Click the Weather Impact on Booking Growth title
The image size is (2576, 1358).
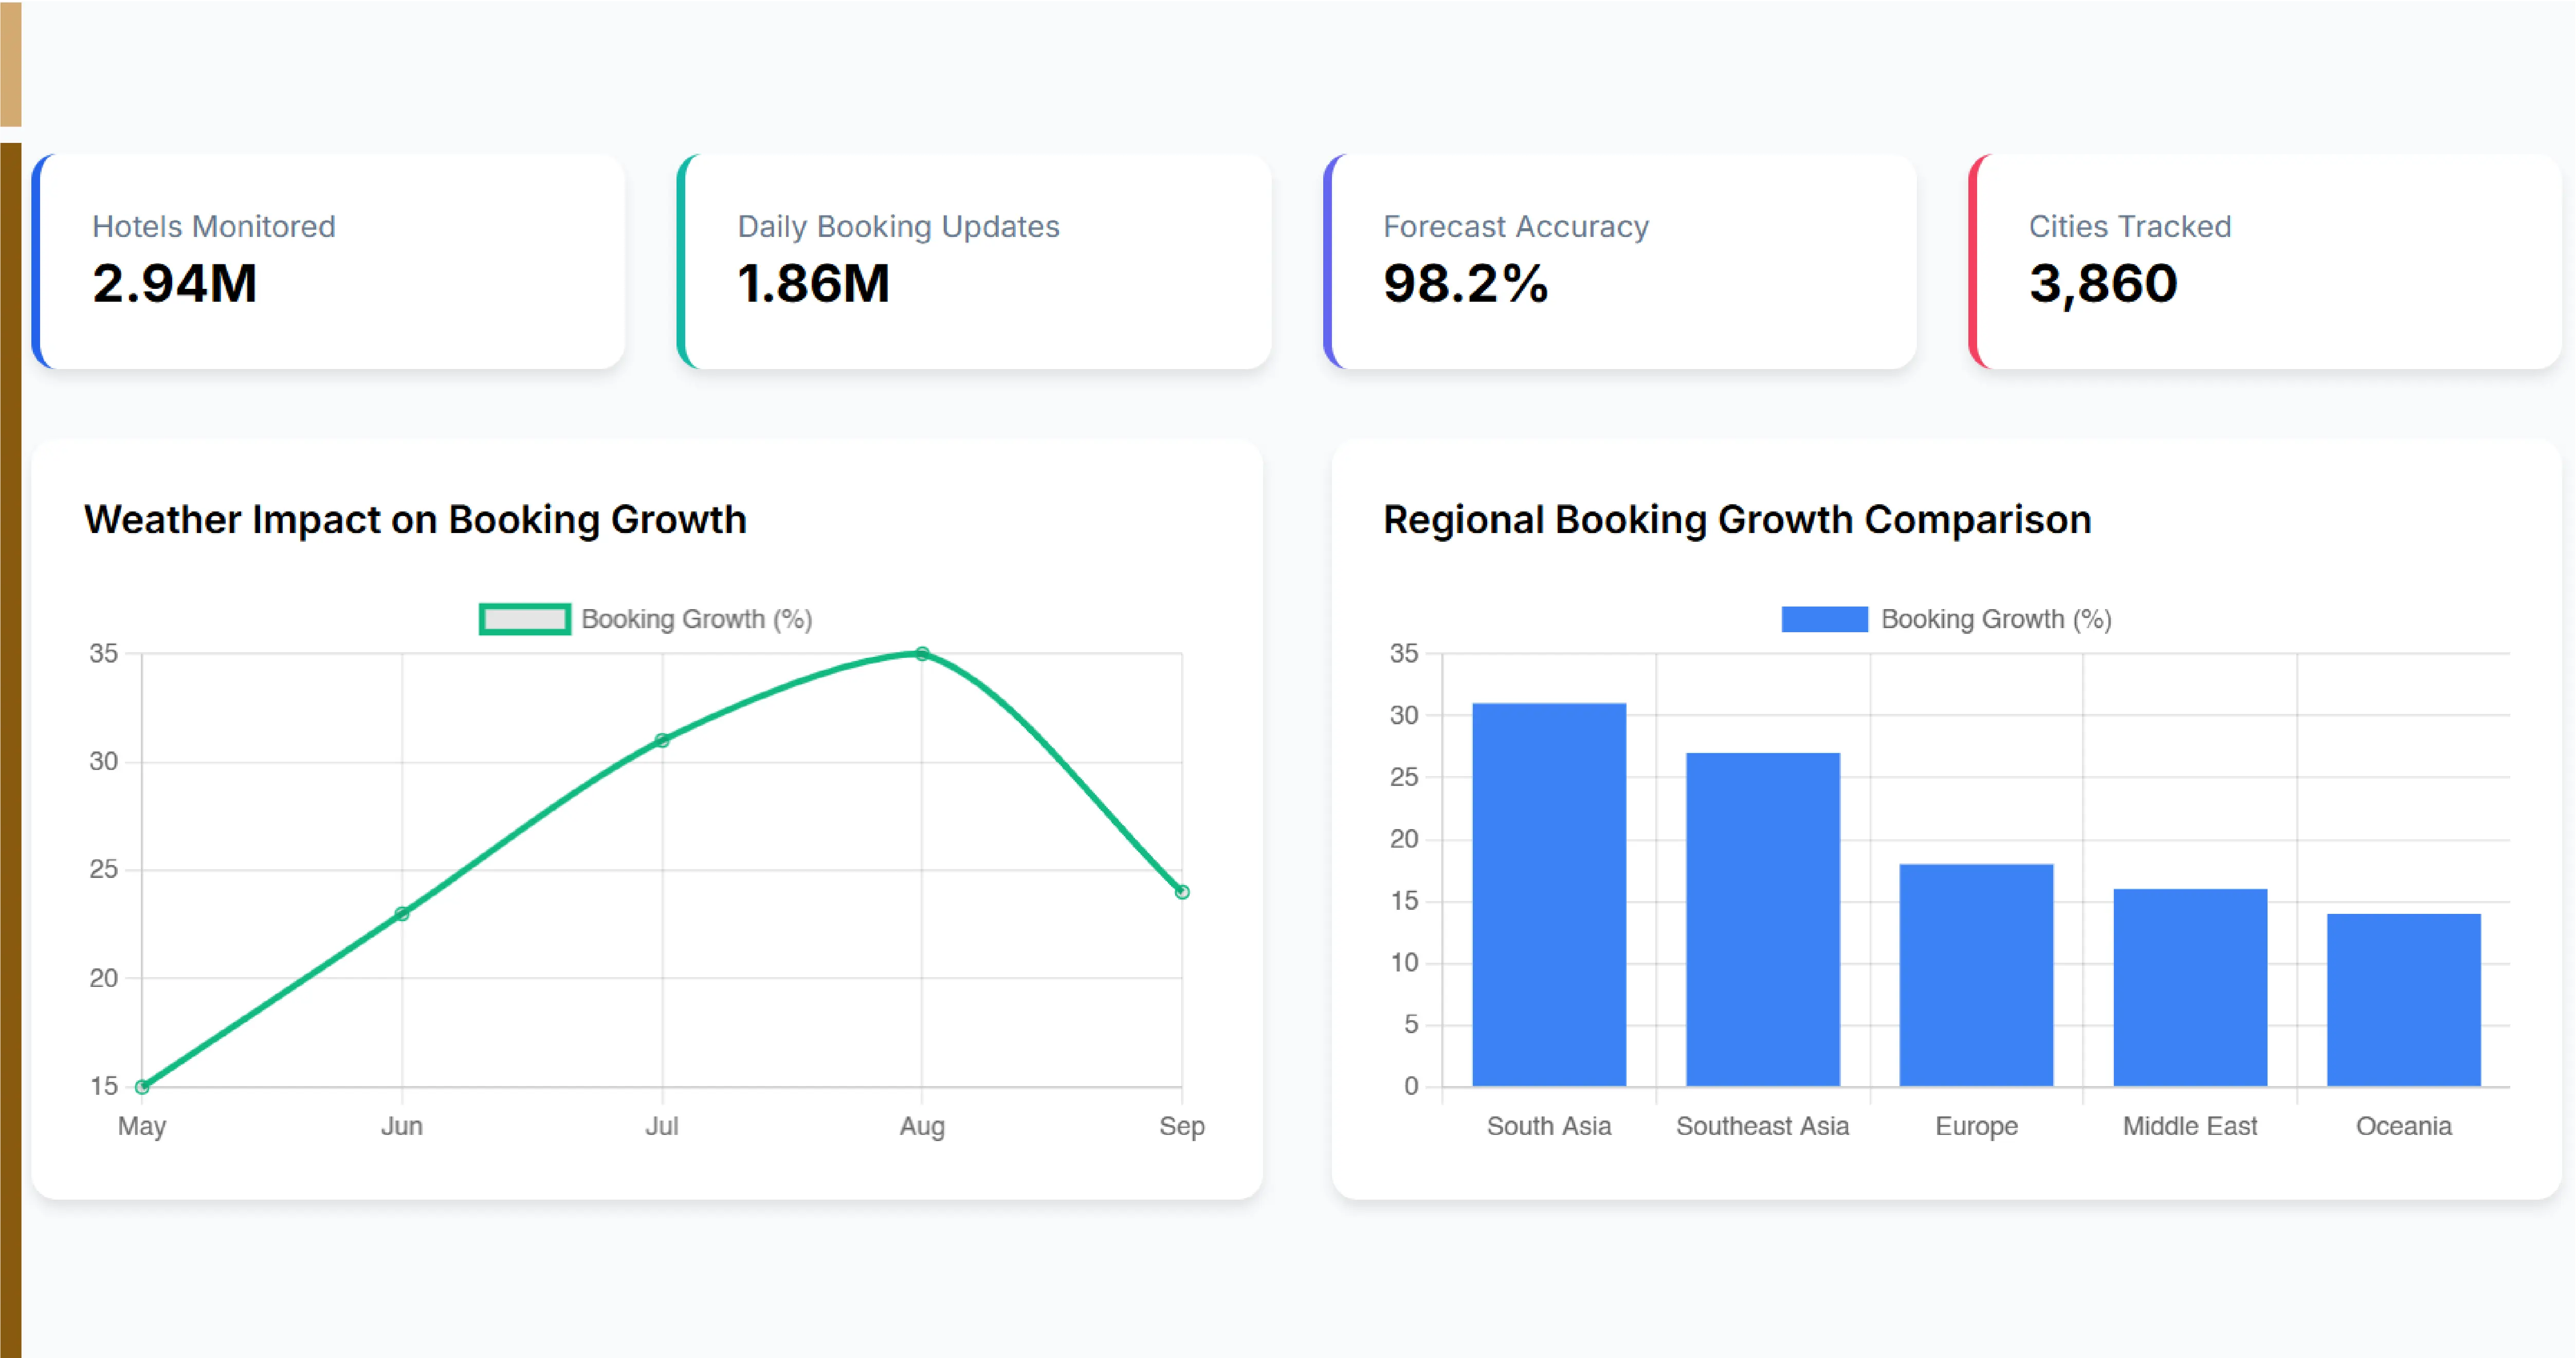point(415,520)
